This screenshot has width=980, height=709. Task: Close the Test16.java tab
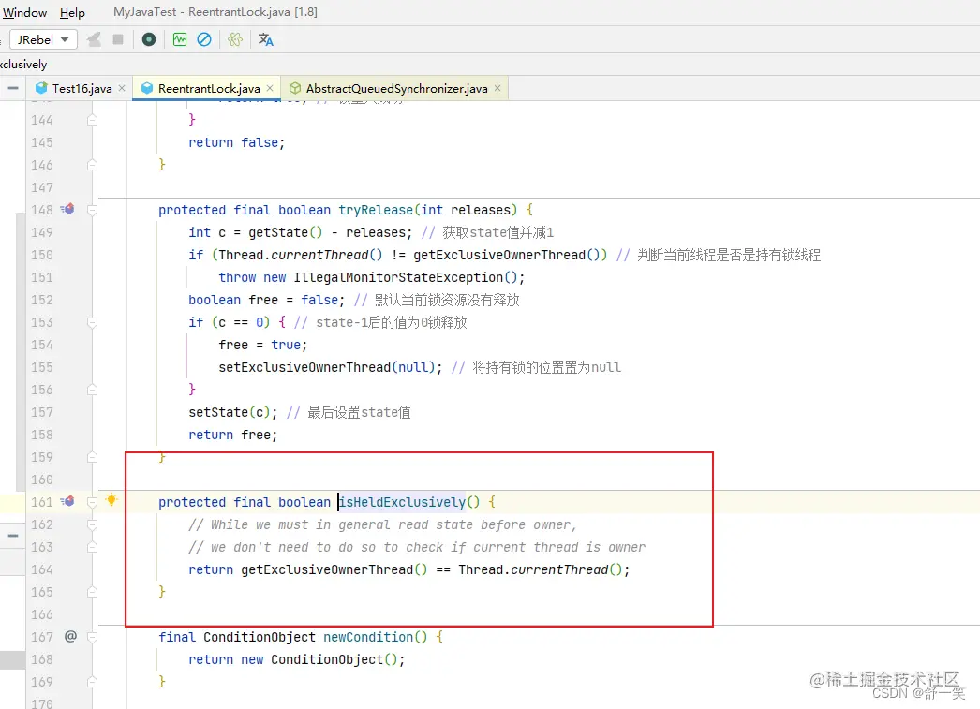point(122,88)
